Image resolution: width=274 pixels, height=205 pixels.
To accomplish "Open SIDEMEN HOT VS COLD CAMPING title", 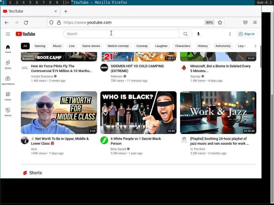I will pyautogui.click(x=137, y=69).
